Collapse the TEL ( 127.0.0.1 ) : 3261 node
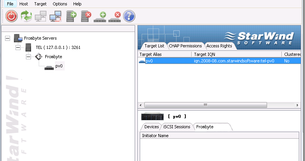Viewport: 305px width, 161px height. (x=18, y=48)
